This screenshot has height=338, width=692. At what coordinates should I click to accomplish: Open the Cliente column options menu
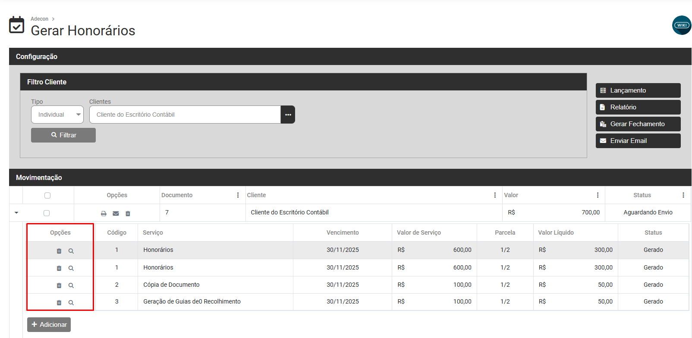point(495,195)
